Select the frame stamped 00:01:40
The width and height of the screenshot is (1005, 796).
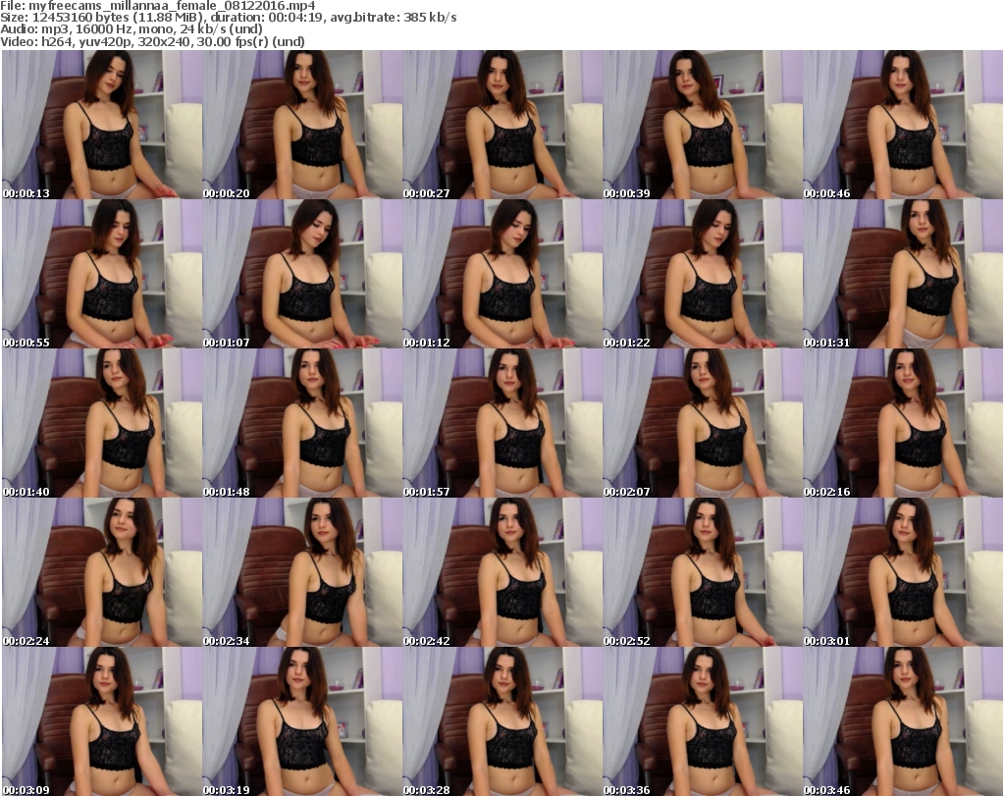click(x=102, y=423)
